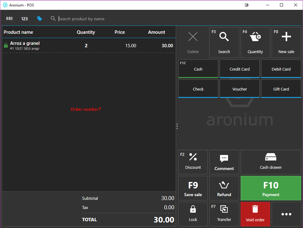Open the Quantity basket button
Image resolution: width=303 pixels, height=228 pixels.
tap(255, 43)
